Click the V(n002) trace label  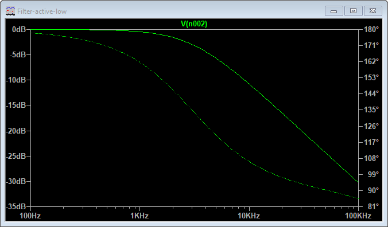(x=194, y=24)
